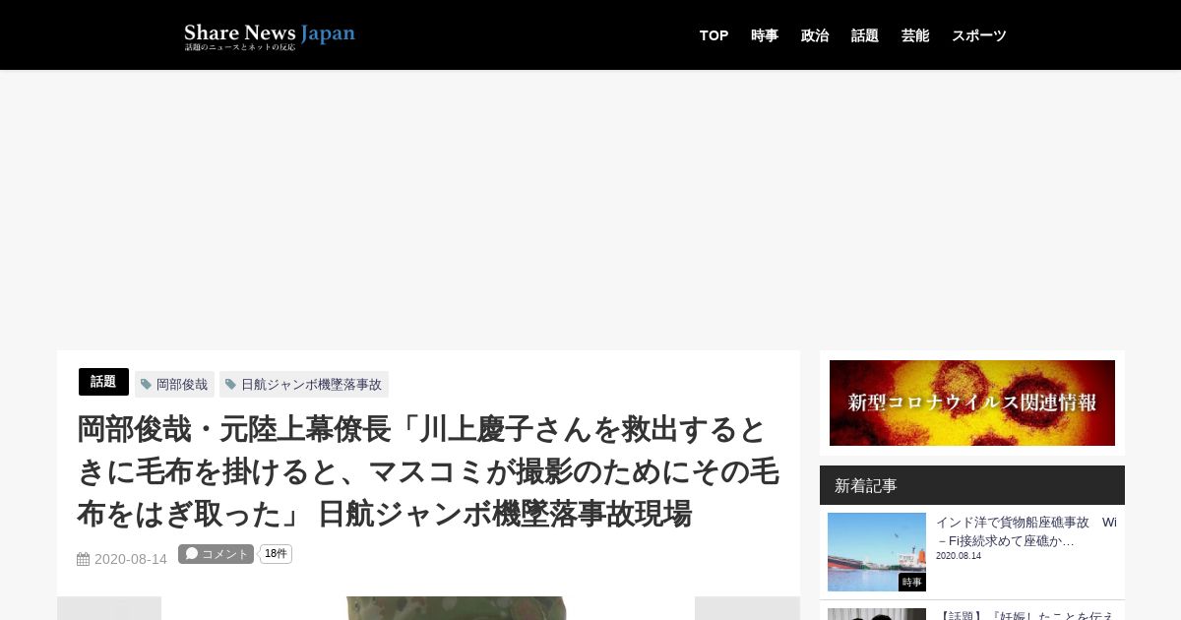Viewport: 1181px width, 620px height.
Task: Open the Share News Japan logo
Action: point(270,36)
